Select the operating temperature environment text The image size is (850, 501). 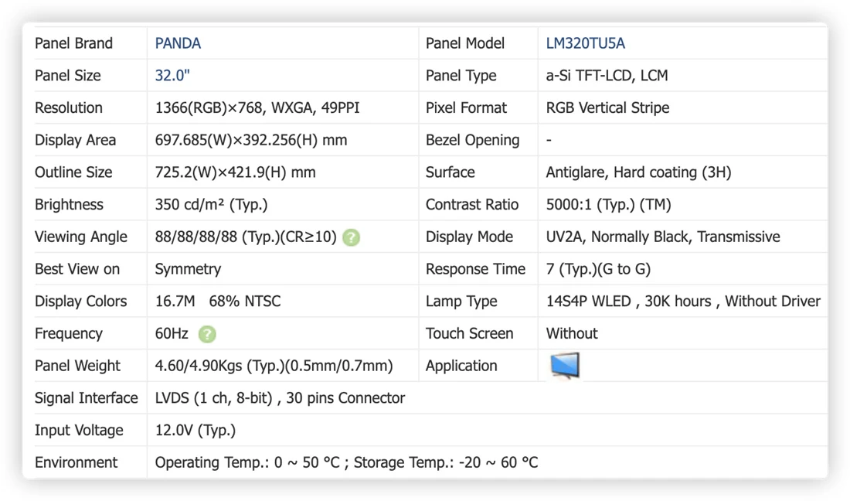(x=346, y=462)
